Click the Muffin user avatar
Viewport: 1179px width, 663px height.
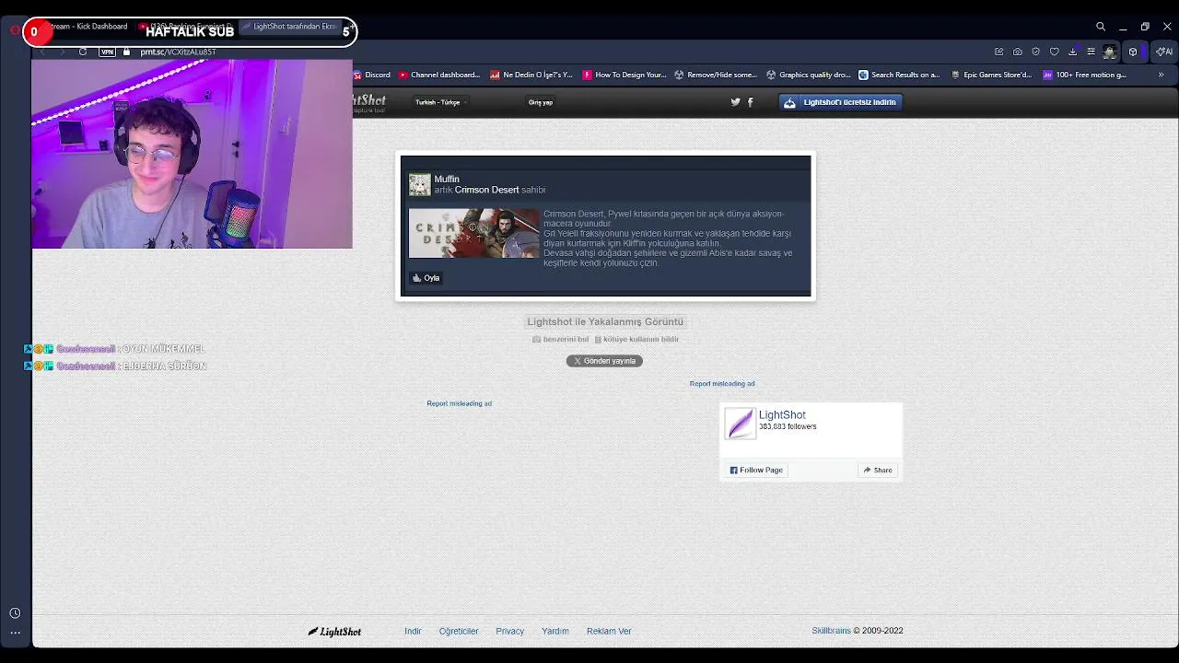[420, 184]
